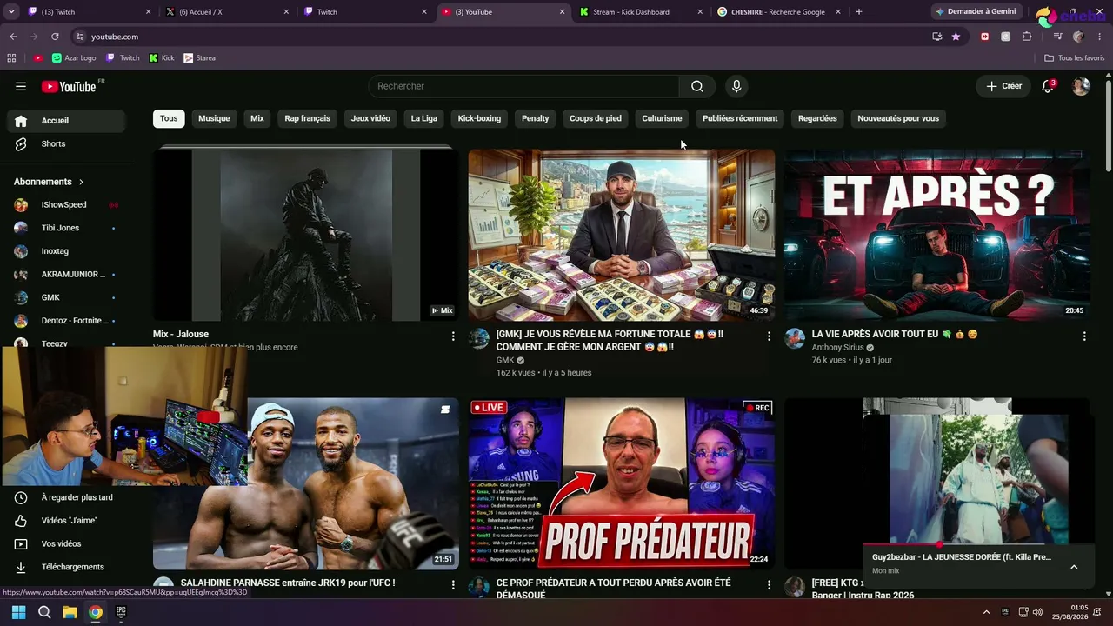1113x626 pixels.
Task: Open the Mix - Jalouse thumbnail
Action: click(306, 235)
